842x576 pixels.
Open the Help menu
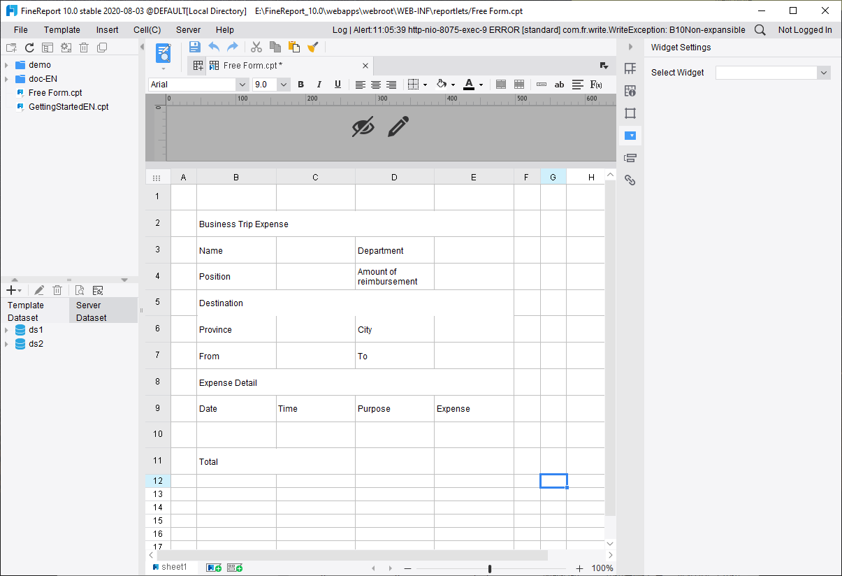(225, 30)
